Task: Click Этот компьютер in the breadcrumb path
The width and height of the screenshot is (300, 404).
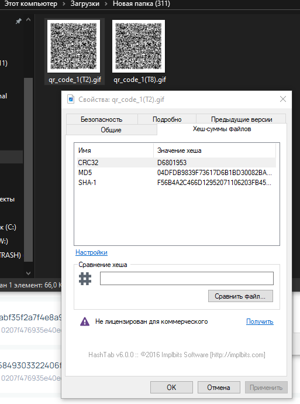Action: (30, 4)
